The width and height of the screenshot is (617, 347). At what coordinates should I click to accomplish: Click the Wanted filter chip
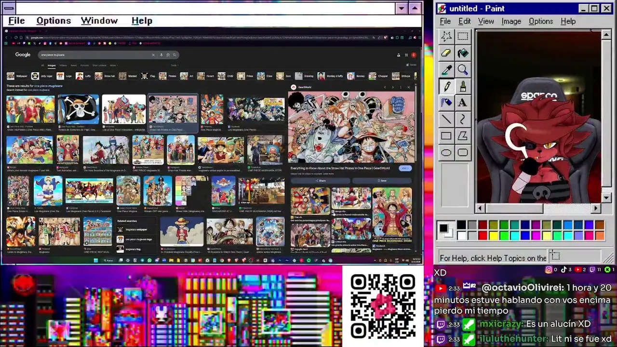(x=128, y=76)
